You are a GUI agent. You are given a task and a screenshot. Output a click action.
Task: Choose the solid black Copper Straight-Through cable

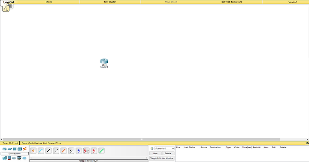48,151
